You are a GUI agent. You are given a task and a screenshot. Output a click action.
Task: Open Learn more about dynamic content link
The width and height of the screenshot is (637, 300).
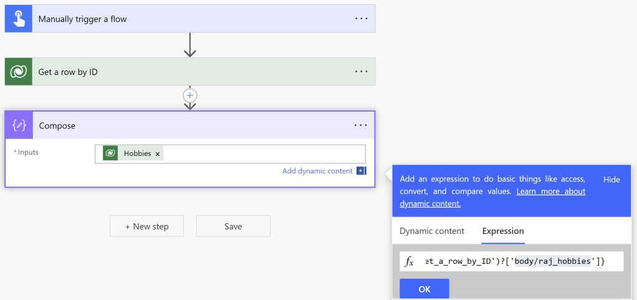pyautogui.click(x=550, y=191)
